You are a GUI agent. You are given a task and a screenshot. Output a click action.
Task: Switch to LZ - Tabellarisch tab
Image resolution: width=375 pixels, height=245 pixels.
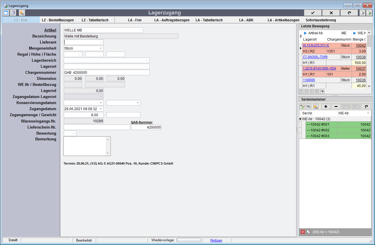[95, 20]
